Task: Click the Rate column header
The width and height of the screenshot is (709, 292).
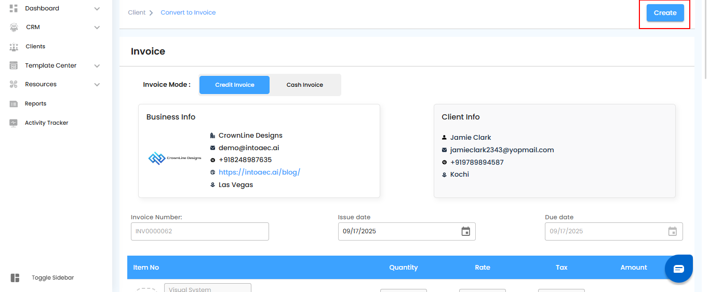Action: (483, 267)
